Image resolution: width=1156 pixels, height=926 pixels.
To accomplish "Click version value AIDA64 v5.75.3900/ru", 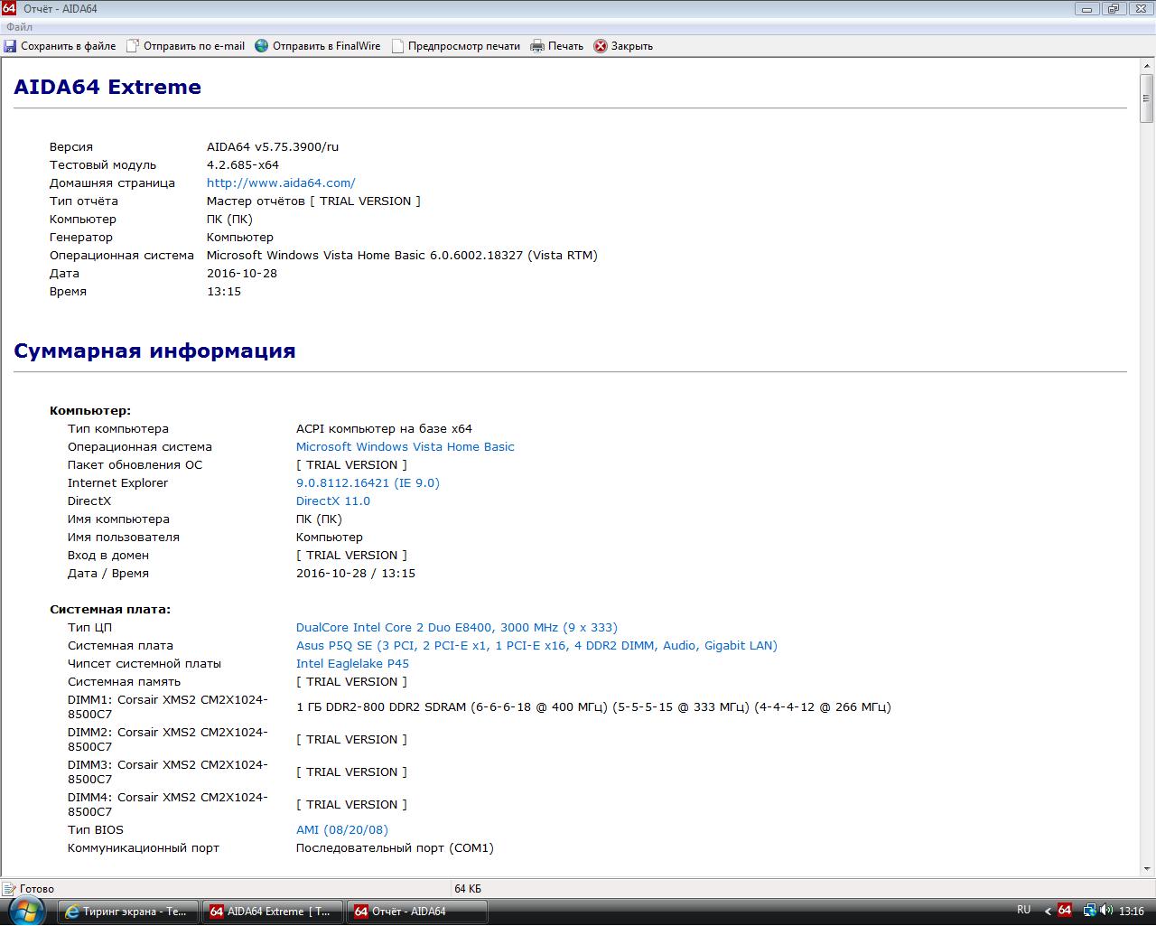I will [x=273, y=146].
